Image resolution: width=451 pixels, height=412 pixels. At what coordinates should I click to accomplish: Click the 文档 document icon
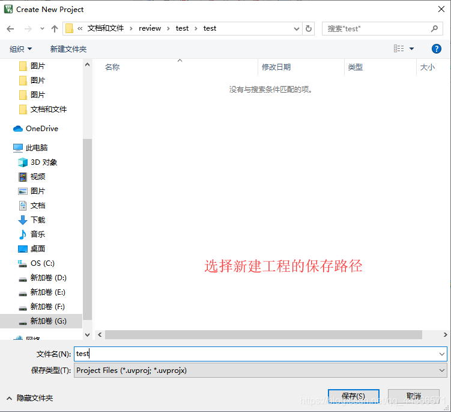pos(23,206)
